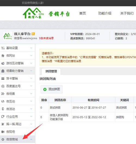This screenshot has height=144, width=136.
Task: Click the 有效时间 column header
Action: tap(93, 100)
